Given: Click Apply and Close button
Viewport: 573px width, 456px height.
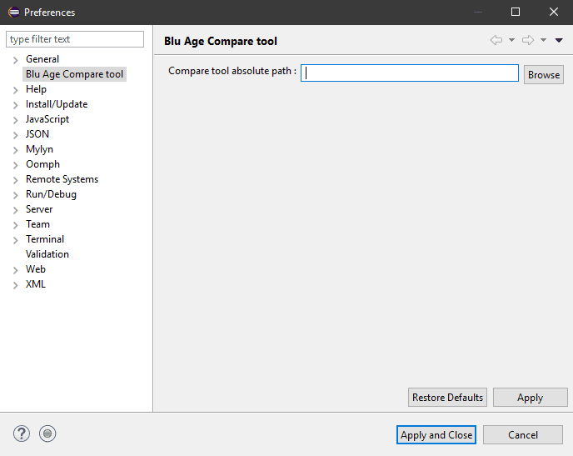Looking at the screenshot, I should click(436, 435).
